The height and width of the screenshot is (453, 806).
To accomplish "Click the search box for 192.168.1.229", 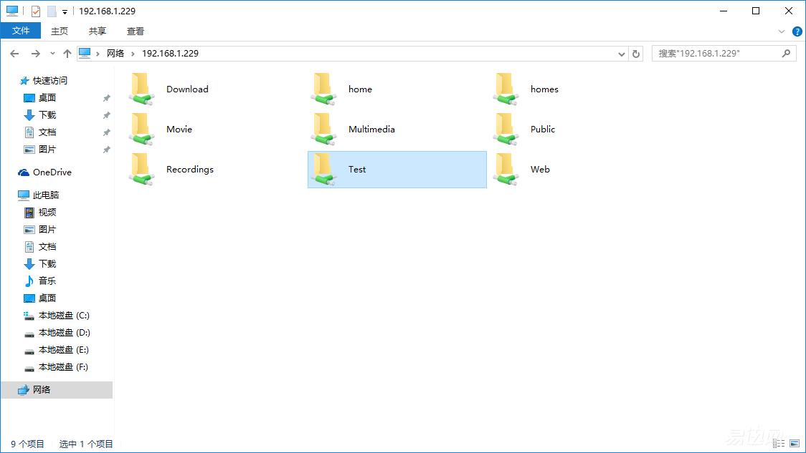I will 717,54.
